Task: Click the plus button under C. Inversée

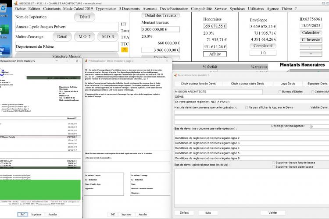Action: [311, 53]
